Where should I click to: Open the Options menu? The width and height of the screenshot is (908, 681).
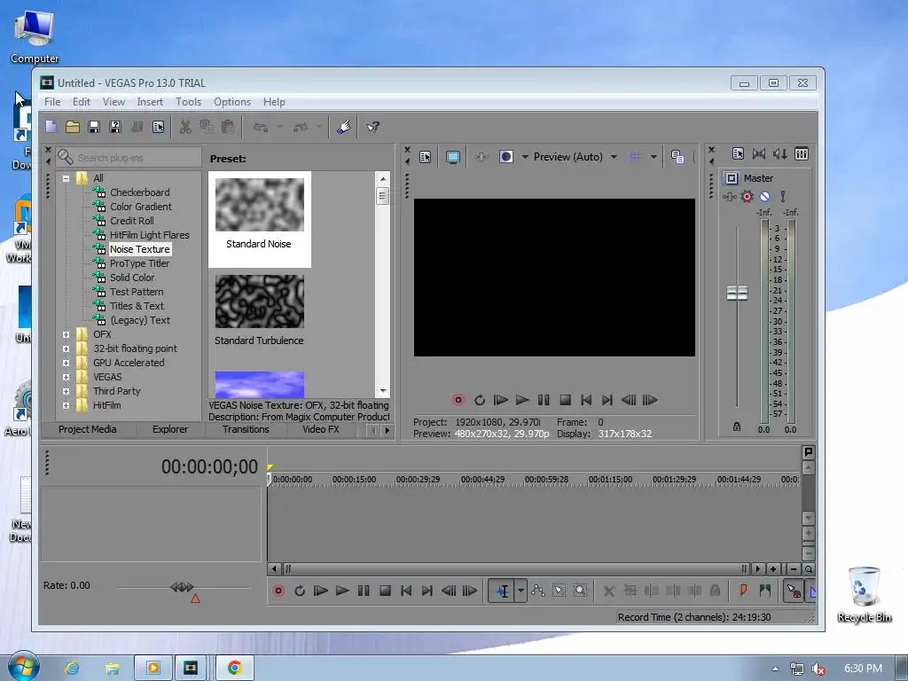click(232, 102)
